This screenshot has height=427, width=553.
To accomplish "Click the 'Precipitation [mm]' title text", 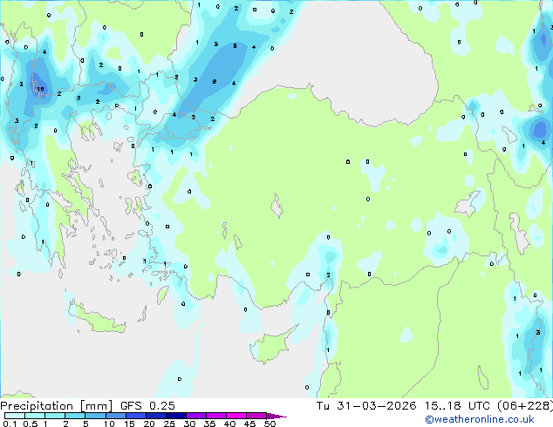I will (x=56, y=406).
